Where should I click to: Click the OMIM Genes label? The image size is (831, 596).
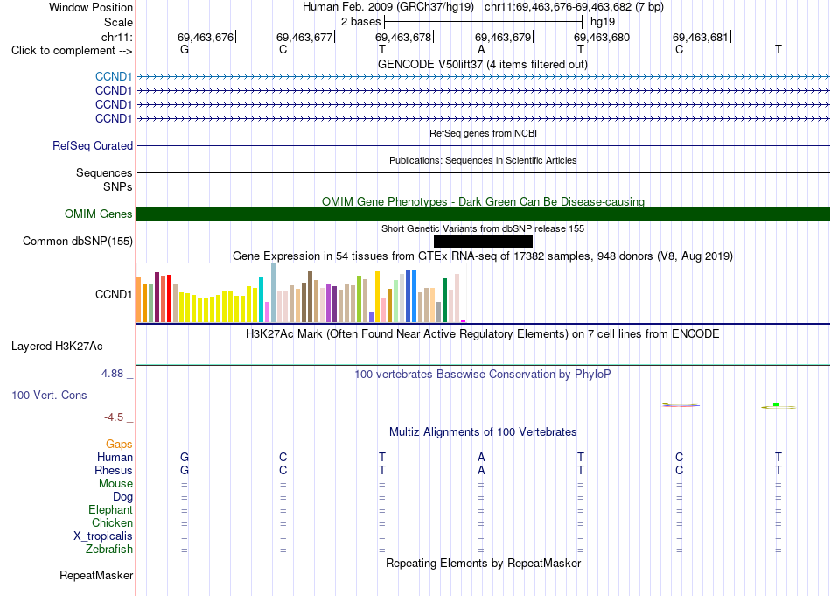tap(98, 214)
